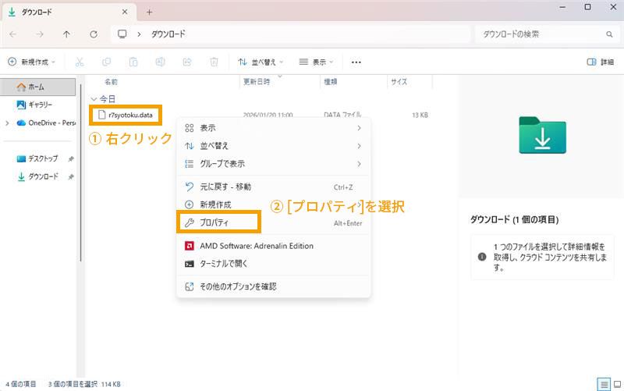Collapse the 今日 group chevron
Screen dimensions: 624x391
click(94, 99)
